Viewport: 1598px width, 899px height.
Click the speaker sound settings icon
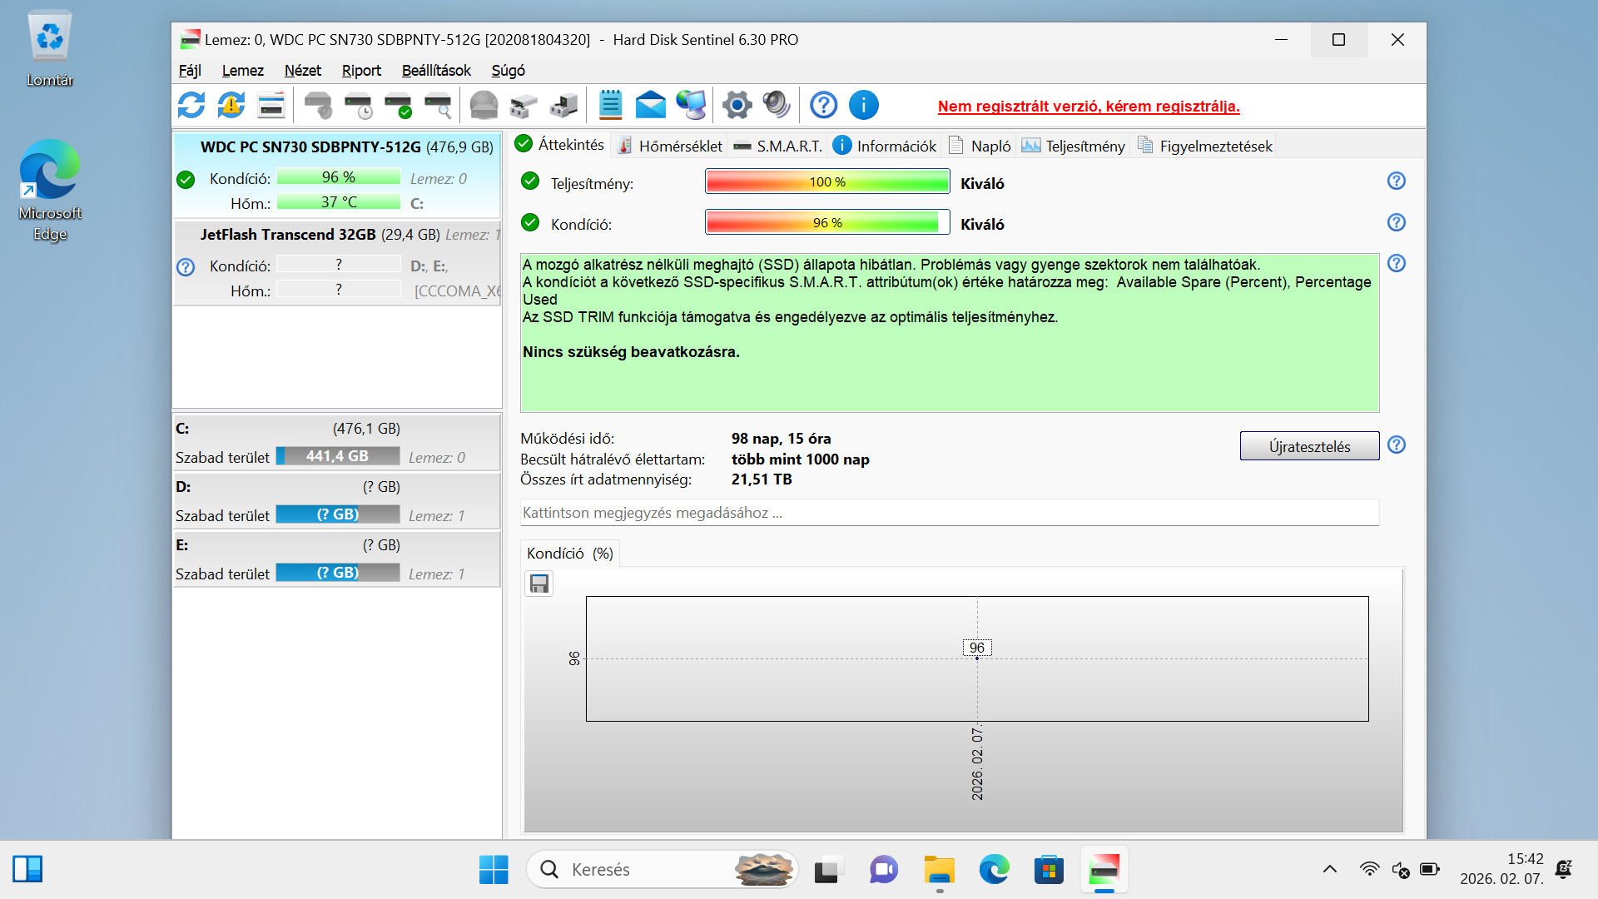pyautogui.click(x=776, y=105)
